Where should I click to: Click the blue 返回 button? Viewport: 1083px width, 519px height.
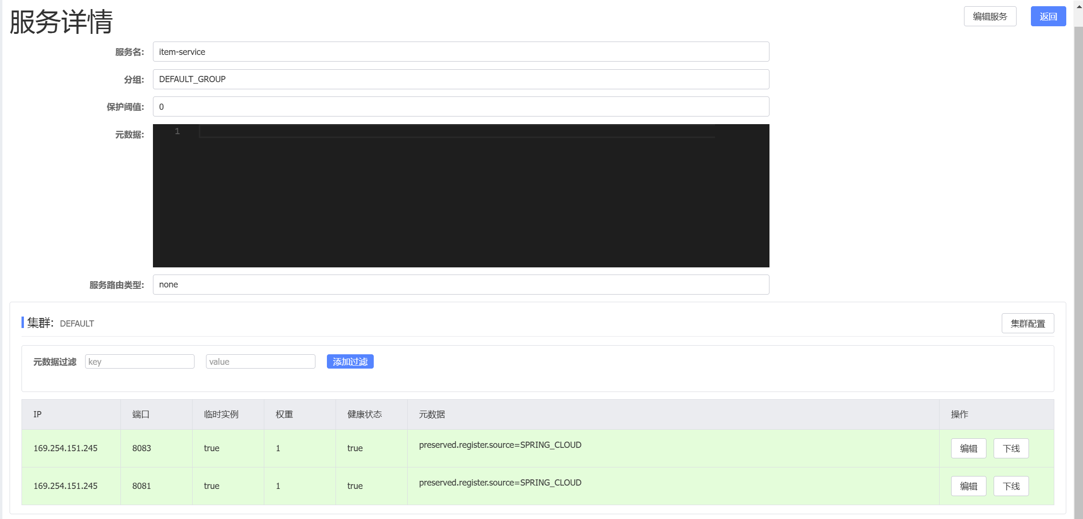(1048, 17)
